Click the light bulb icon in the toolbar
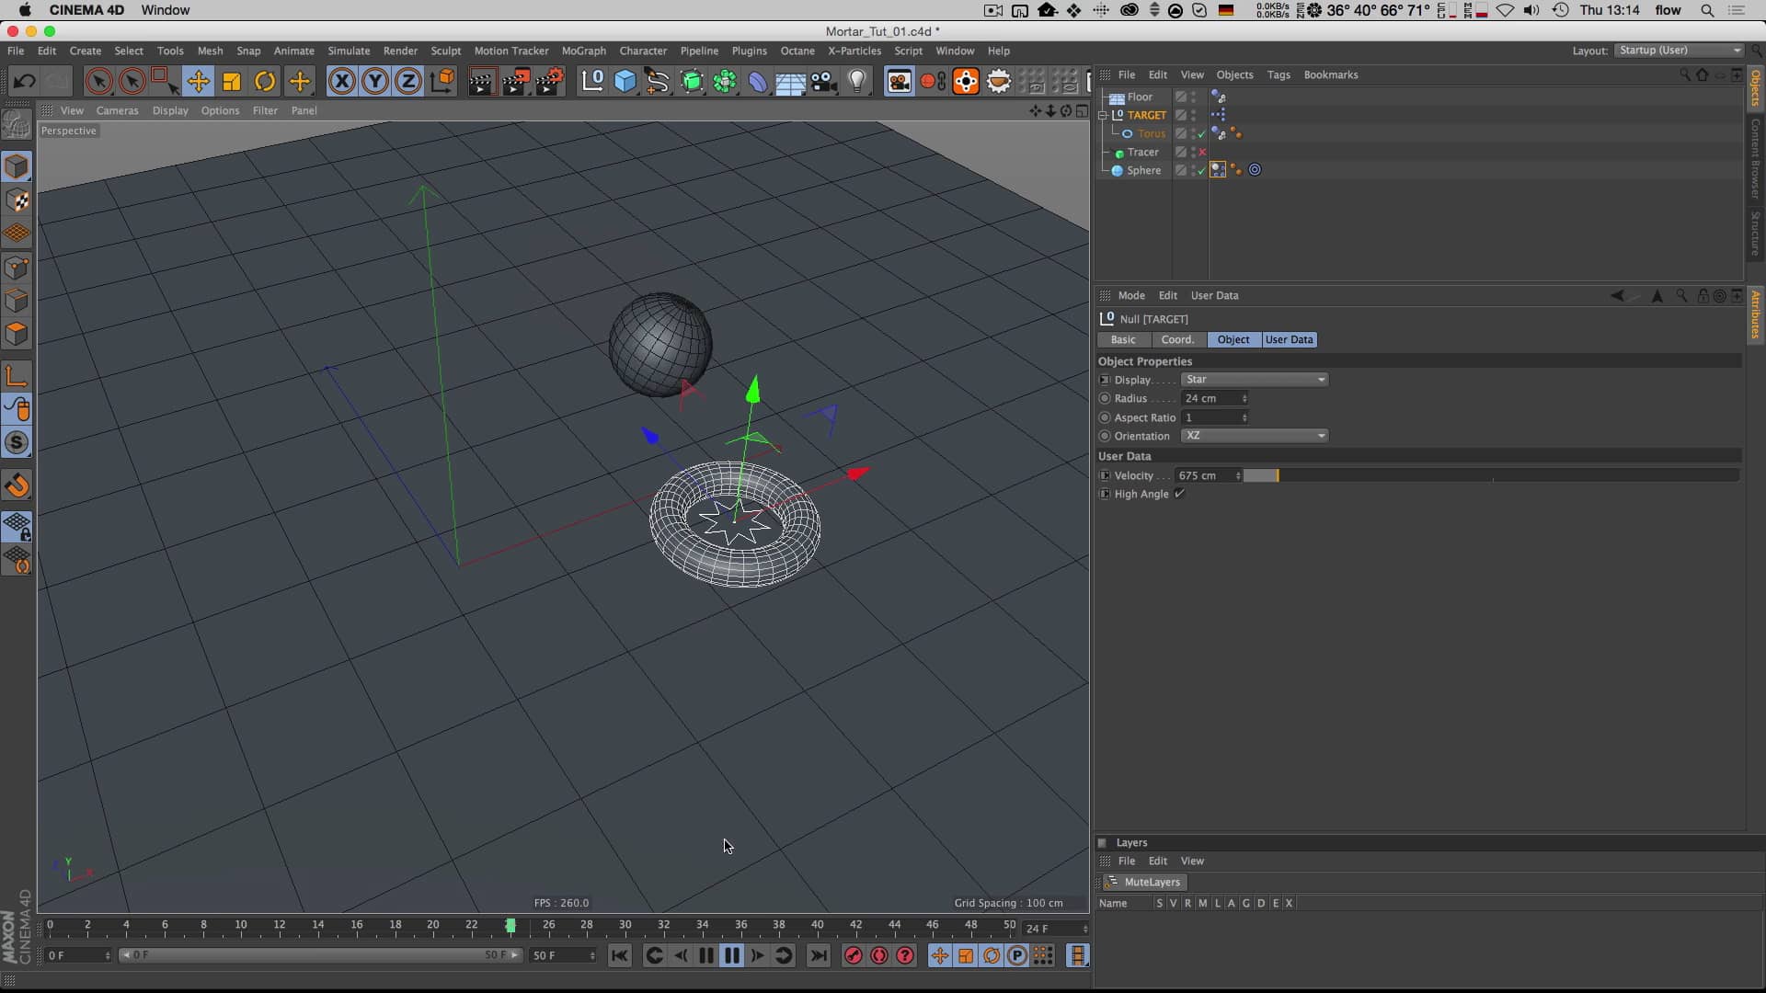The width and height of the screenshot is (1766, 993). [858, 81]
